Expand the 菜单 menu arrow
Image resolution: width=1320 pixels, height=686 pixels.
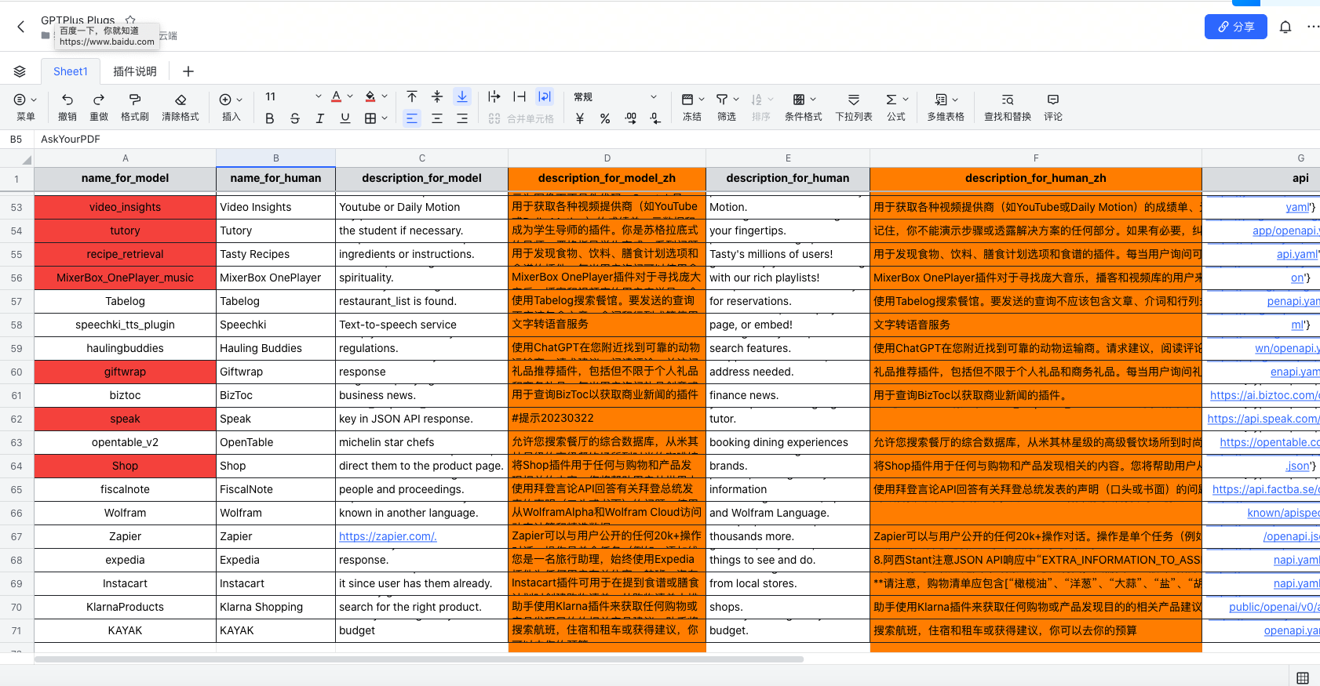pyautogui.click(x=34, y=100)
